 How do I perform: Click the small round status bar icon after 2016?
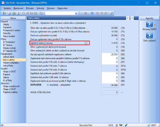117,125
